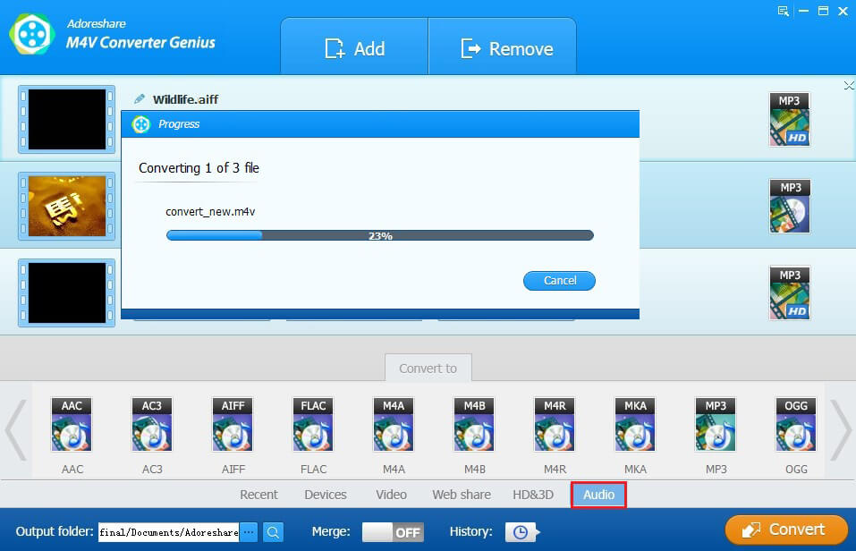Viewport: 856px width, 551px height.
Task: Pick the AIFF output format
Action: click(x=233, y=424)
